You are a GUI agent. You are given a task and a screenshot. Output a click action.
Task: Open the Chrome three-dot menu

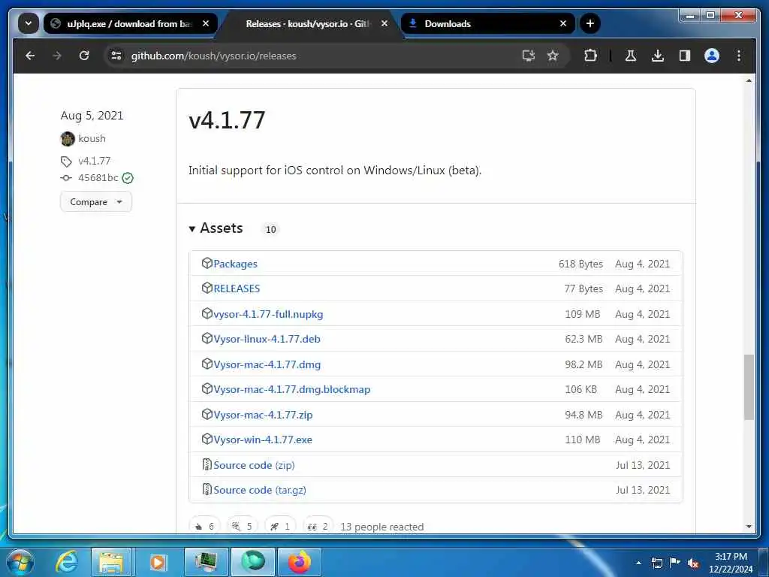[x=739, y=56]
